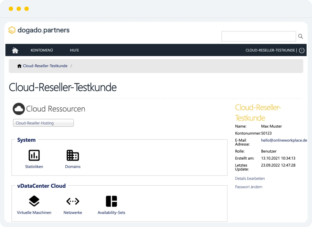Open the HILFE menu

74,50
